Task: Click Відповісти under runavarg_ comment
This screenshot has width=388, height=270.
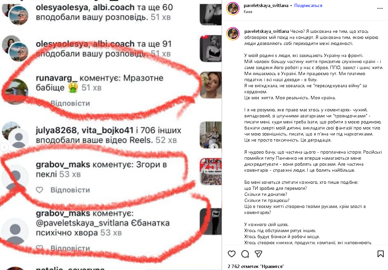Action: (x=70, y=103)
